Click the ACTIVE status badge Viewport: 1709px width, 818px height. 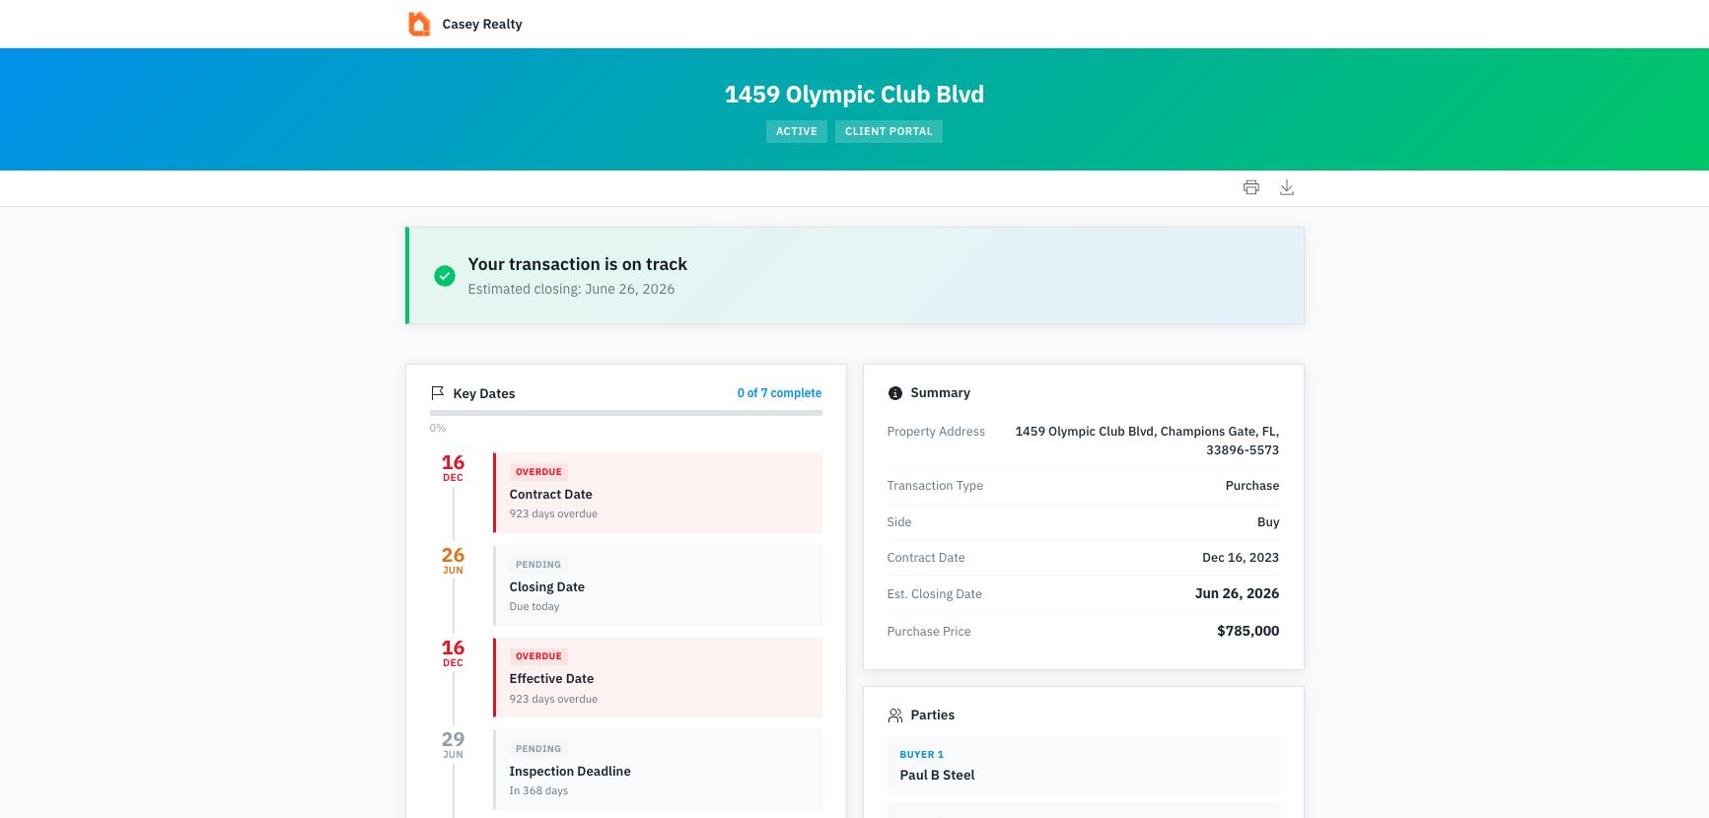pos(797,131)
